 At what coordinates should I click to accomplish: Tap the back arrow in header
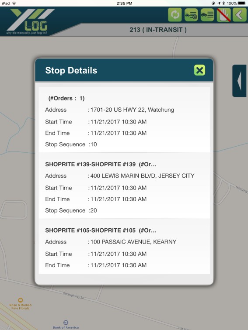tap(239, 15)
